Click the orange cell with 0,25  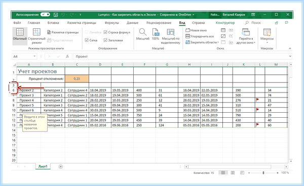tap(77, 79)
